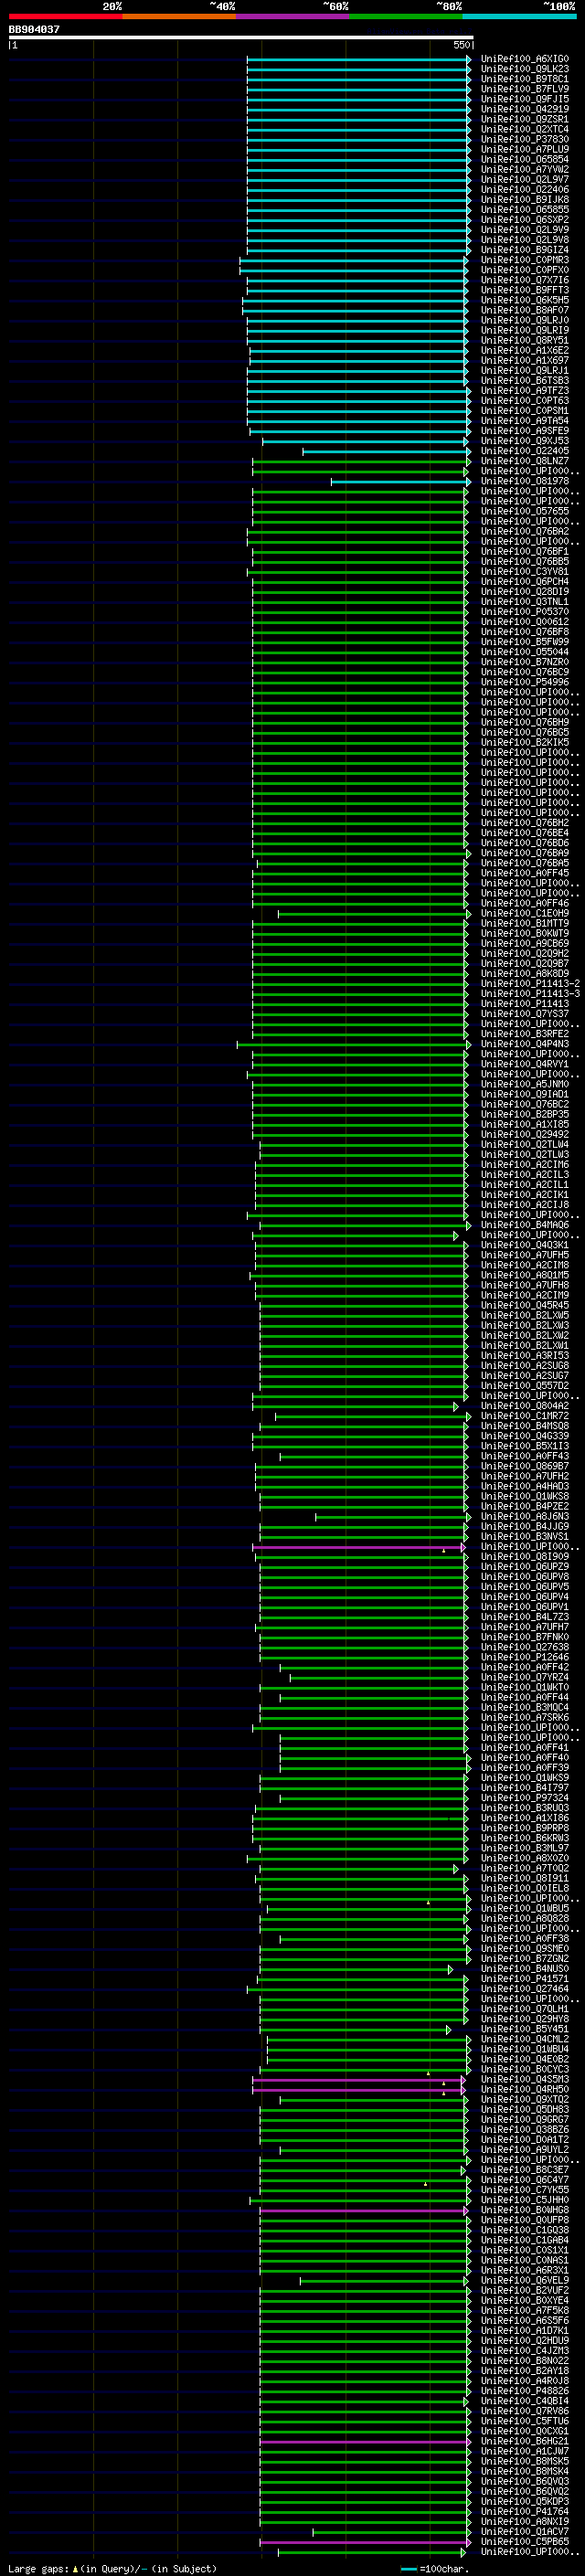The width and height of the screenshot is (585, 2576).
Task: Select the UniRef100_O29492 label
Action: 525,1135
